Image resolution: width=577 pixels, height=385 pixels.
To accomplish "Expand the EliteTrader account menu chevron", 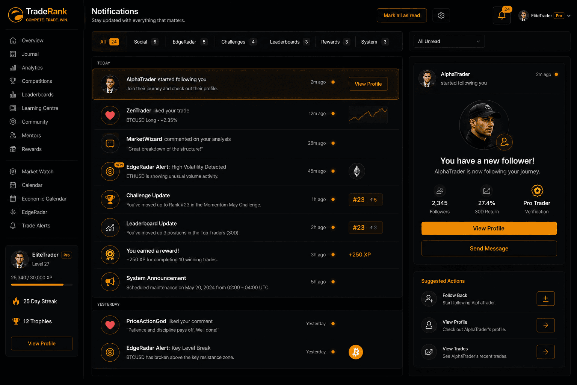I will point(569,16).
